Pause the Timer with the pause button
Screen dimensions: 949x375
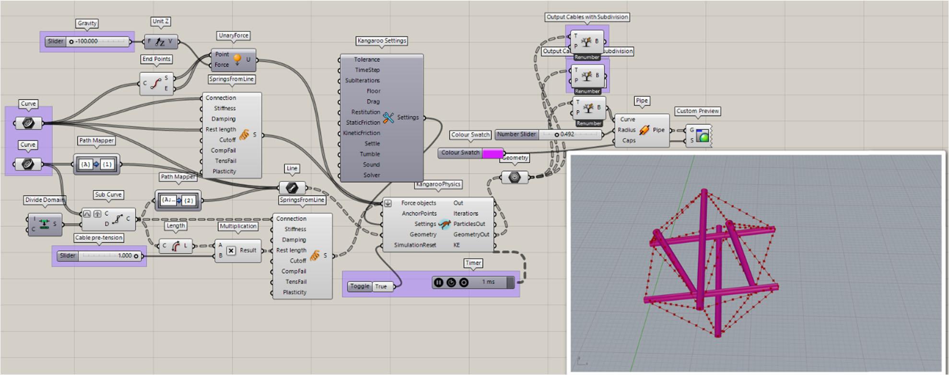coord(438,283)
